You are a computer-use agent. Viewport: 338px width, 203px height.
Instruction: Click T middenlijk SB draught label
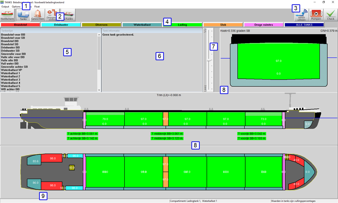[x=167, y=138]
